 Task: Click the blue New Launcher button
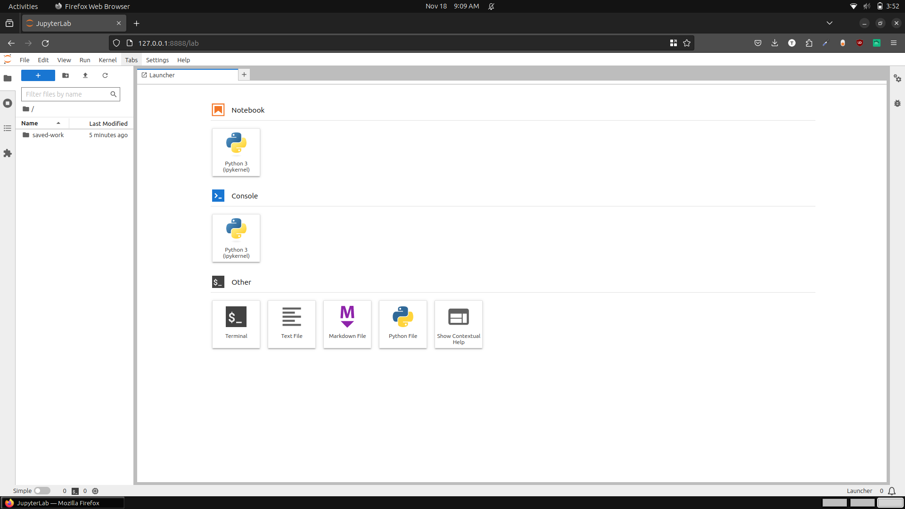tap(38, 75)
